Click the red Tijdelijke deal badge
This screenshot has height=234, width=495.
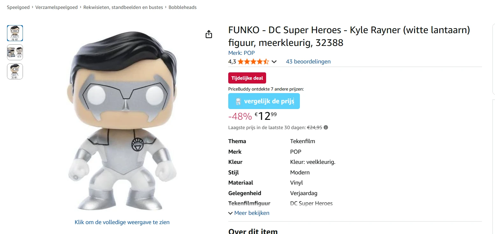pyautogui.click(x=247, y=78)
